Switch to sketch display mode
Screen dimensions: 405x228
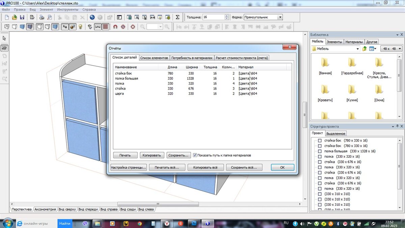15,27
